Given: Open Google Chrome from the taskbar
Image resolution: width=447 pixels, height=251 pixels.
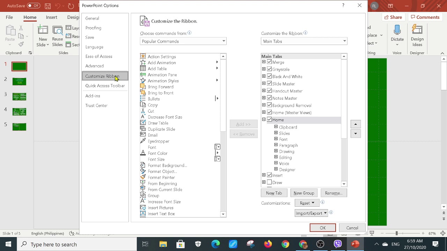Looking at the screenshot, I should click(x=285, y=244).
